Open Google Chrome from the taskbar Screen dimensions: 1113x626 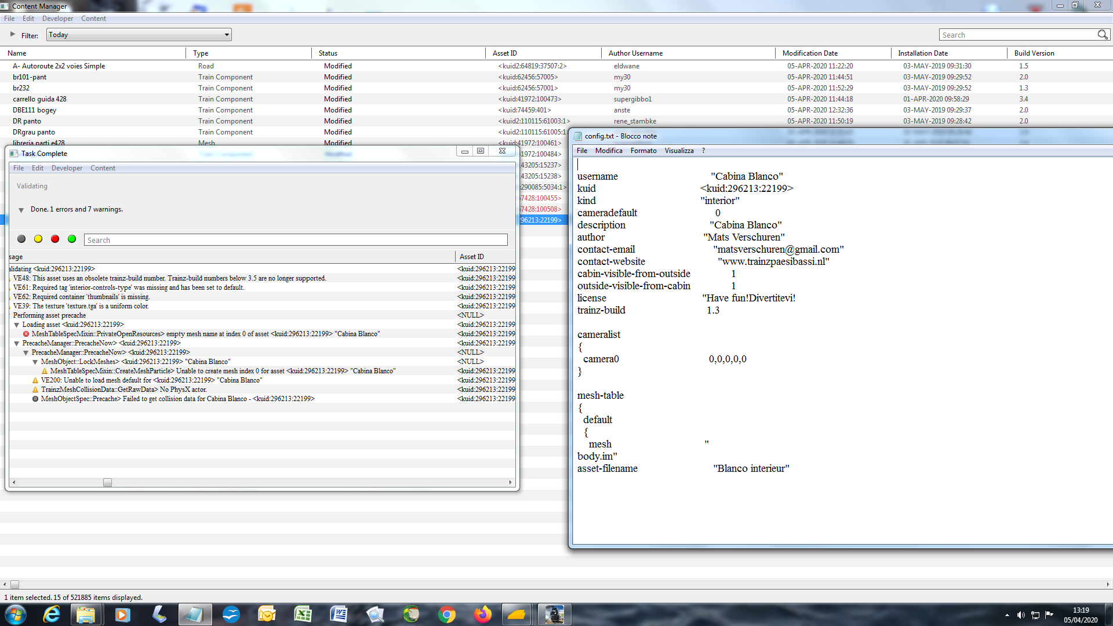[x=447, y=614]
